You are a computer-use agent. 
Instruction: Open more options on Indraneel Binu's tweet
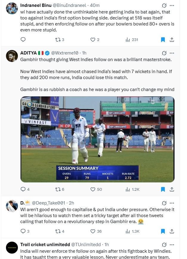(172, 5)
